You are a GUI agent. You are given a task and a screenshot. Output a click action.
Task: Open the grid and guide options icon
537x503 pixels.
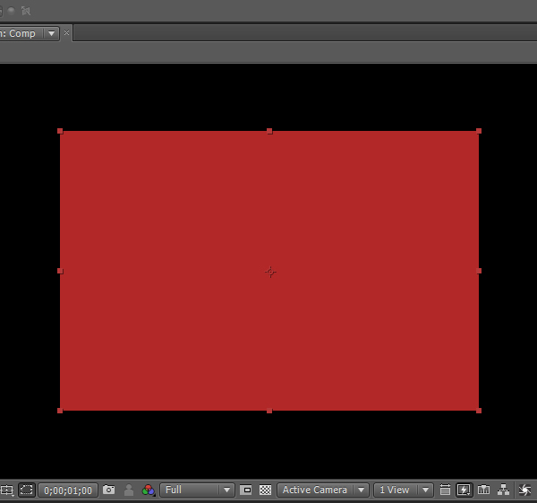(x=6, y=490)
